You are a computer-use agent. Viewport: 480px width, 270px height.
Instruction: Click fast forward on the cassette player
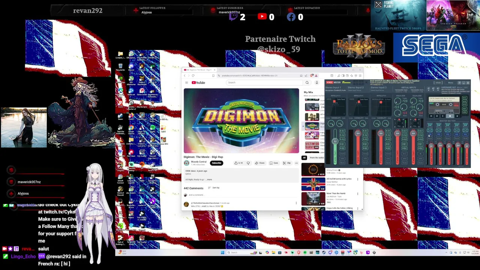coord(437,116)
